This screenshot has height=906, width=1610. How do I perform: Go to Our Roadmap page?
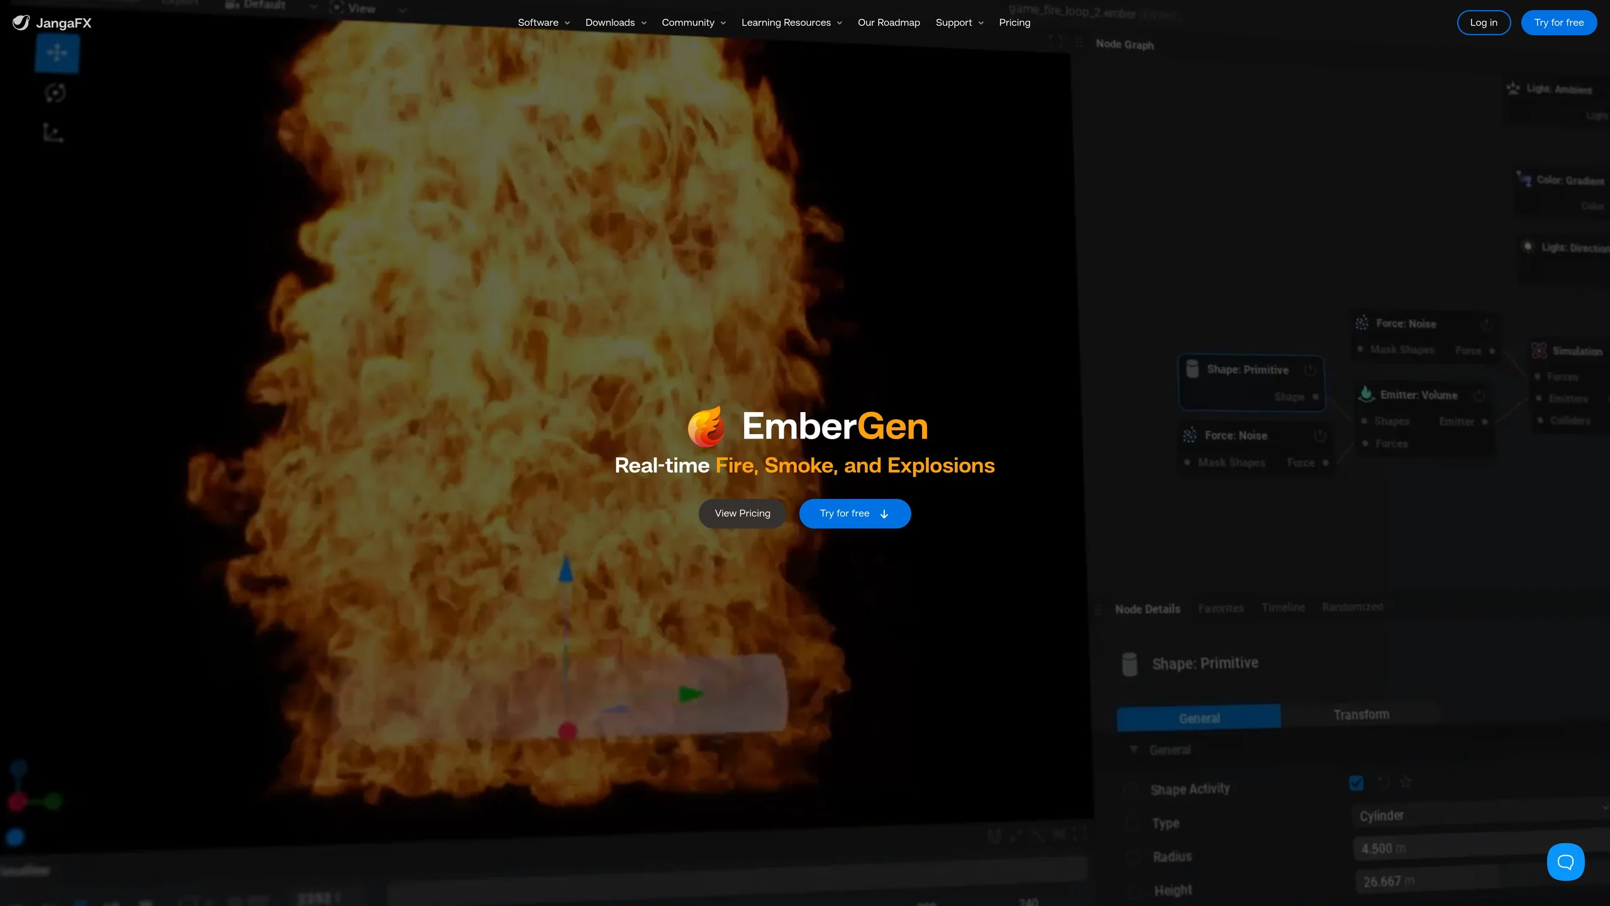click(x=889, y=23)
